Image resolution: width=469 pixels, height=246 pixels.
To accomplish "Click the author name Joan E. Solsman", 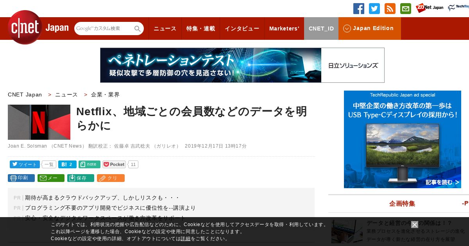I will click(27, 146).
